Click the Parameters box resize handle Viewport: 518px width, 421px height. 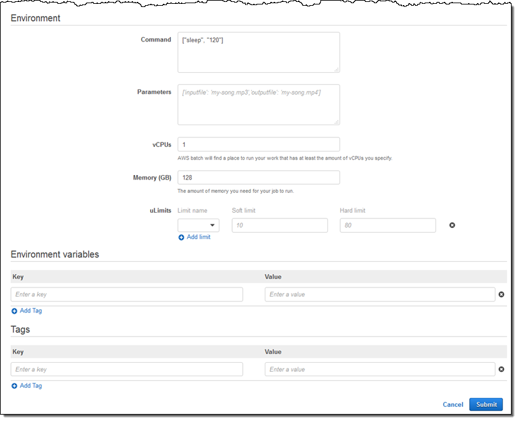336,121
